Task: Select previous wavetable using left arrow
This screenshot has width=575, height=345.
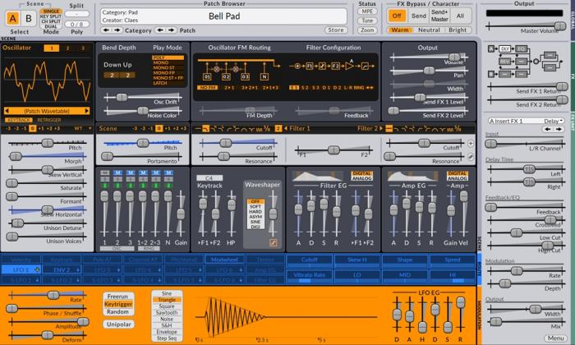Action: [7, 111]
